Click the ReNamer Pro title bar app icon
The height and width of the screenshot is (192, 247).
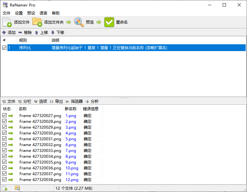pos(6,5)
